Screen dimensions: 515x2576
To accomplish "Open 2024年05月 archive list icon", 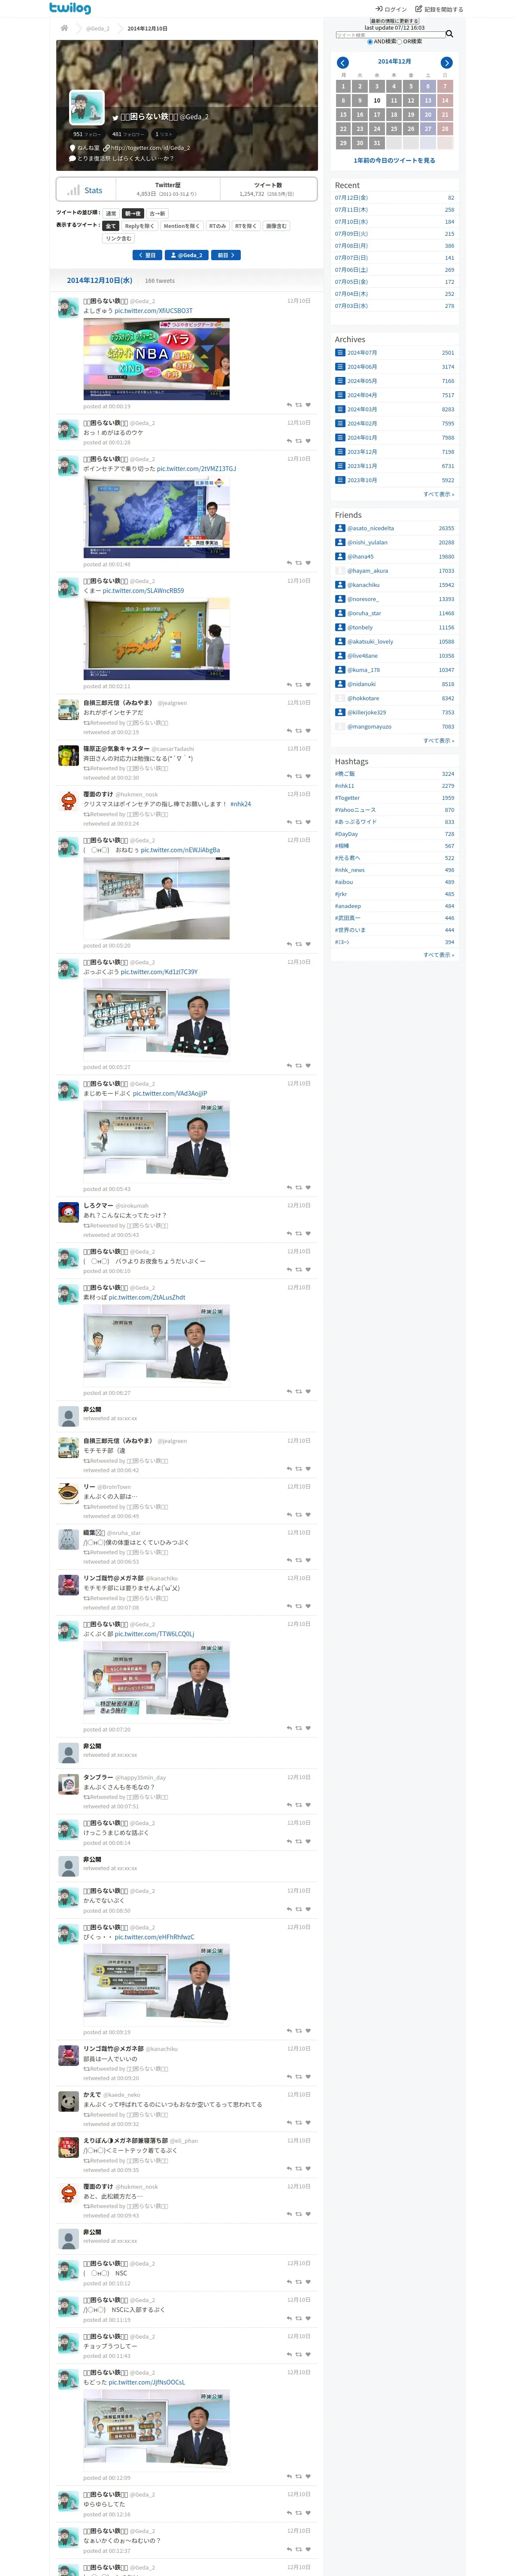I will pos(340,380).
